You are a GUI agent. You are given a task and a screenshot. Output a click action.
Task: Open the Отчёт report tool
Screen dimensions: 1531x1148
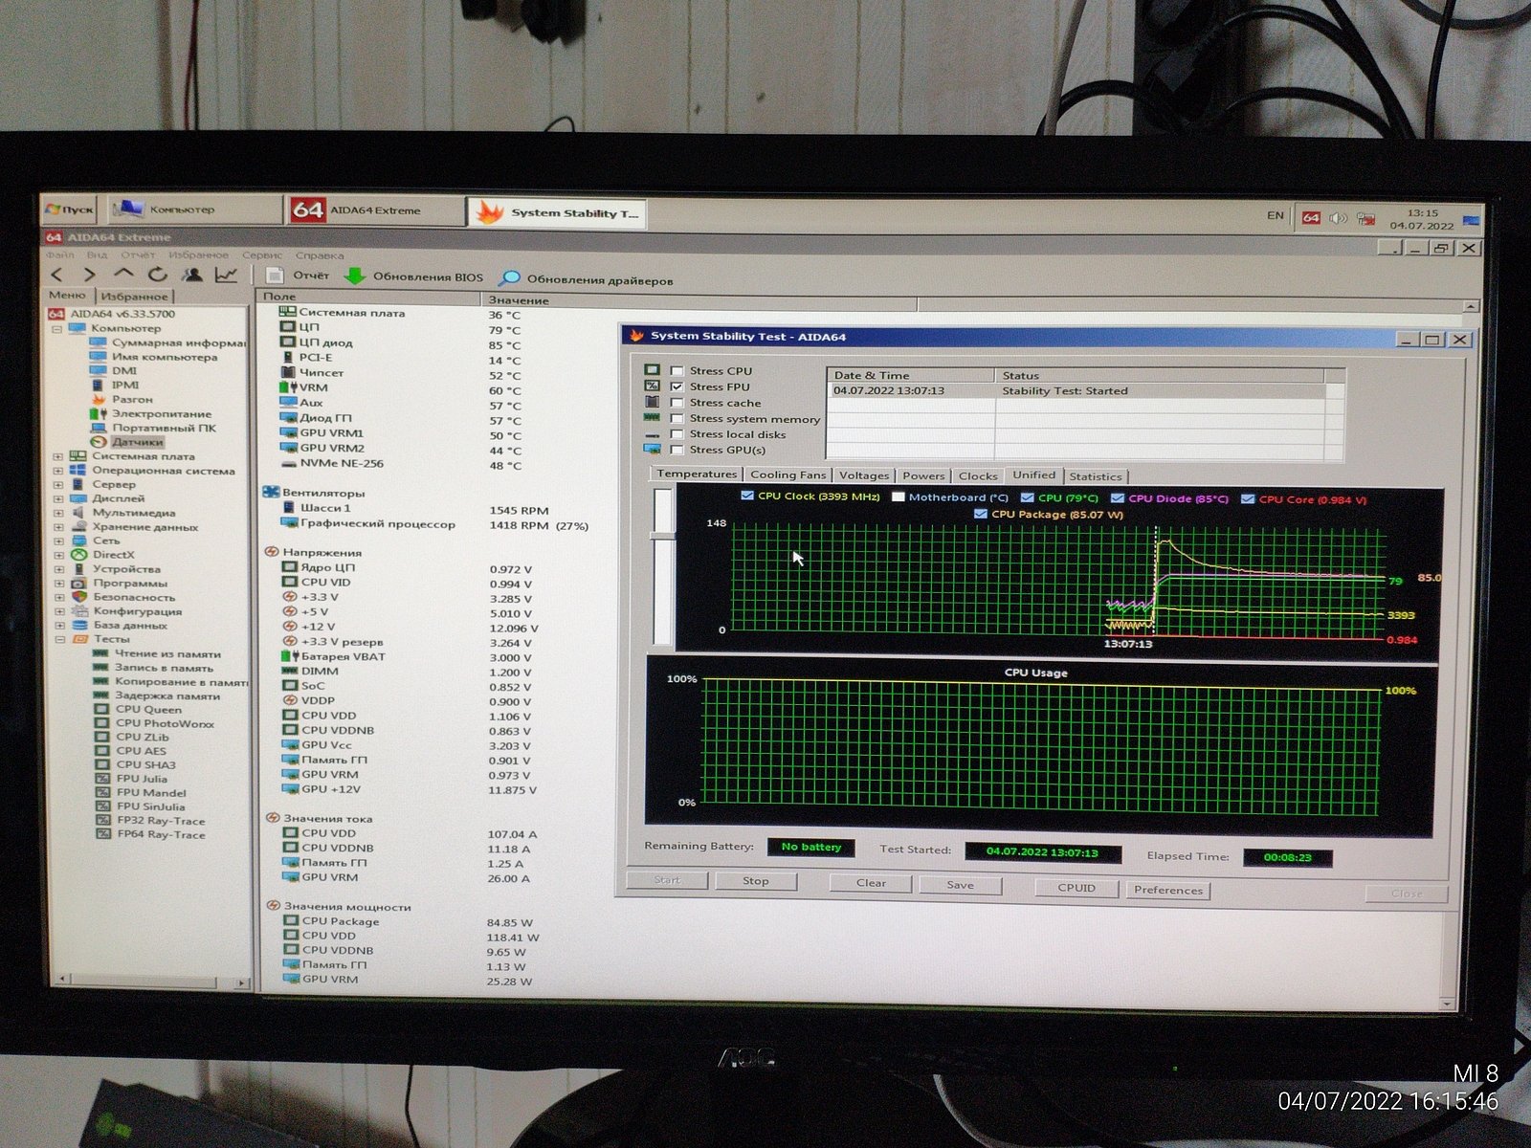pos(298,276)
